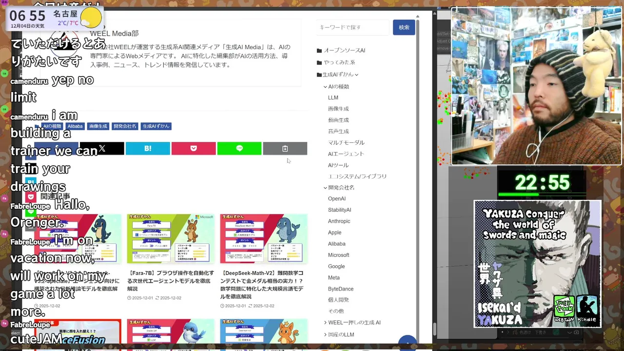Click the AIの種類 article tag
Image resolution: width=624 pixels, height=351 pixels.
point(52,126)
